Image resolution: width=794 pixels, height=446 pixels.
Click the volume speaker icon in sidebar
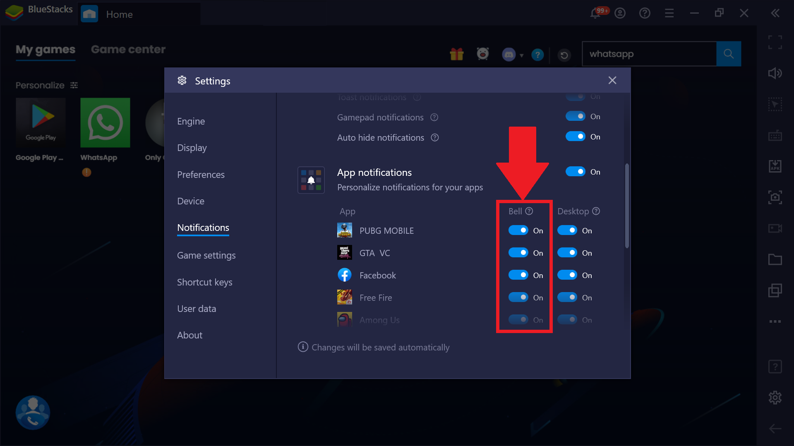775,73
